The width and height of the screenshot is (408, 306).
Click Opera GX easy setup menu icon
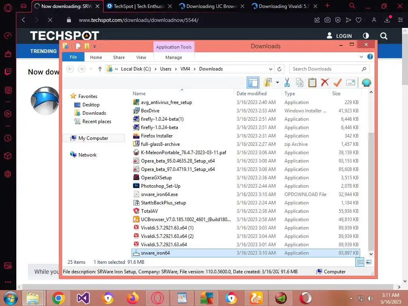click(x=400, y=20)
